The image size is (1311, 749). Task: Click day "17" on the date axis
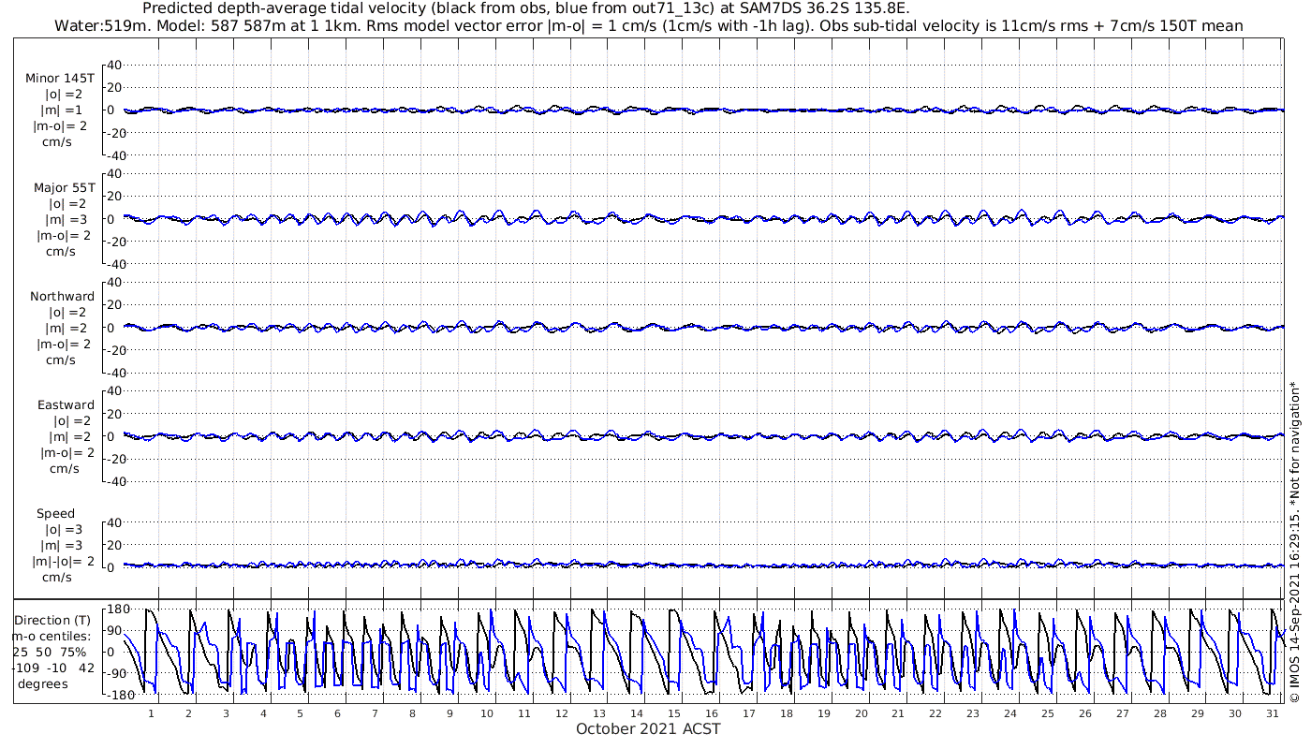coord(748,713)
